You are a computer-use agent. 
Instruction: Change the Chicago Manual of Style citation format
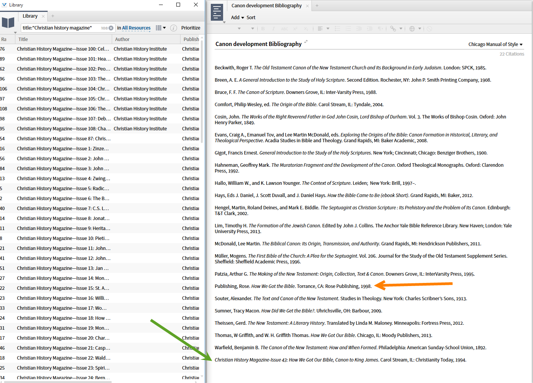[x=495, y=44]
